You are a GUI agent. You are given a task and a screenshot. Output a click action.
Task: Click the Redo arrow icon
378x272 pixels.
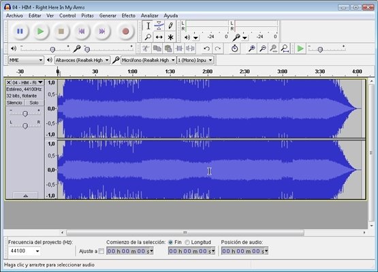tap(218, 48)
